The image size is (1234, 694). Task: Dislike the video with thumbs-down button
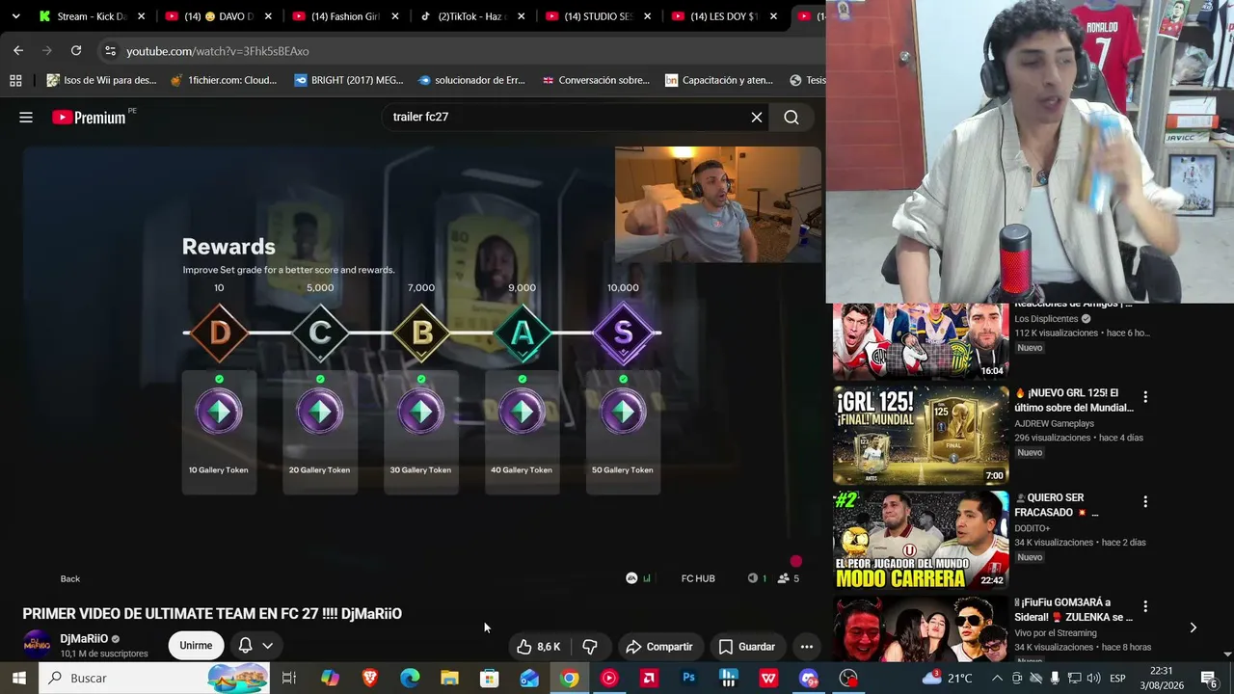pyautogui.click(x=590, y=647)
